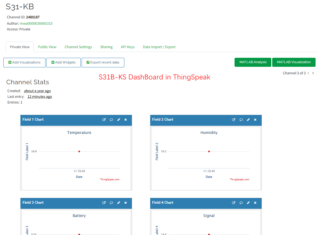This screenshot has height=235, width=324.
Task: Click the S31-KB channel heading
Action: (20, 7)
